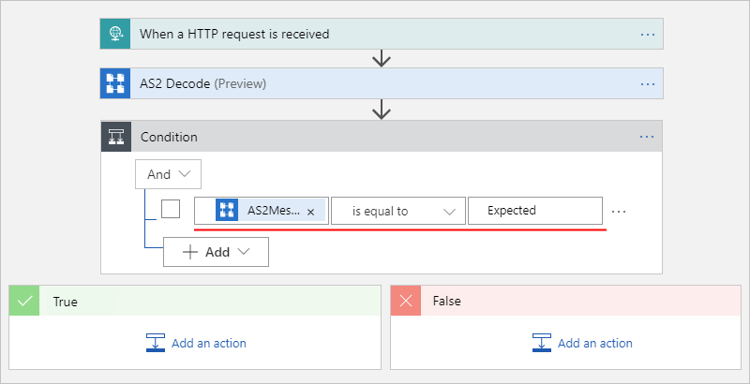
Task: Remove the AS2Mes token with its x
Action: [310, 212]
